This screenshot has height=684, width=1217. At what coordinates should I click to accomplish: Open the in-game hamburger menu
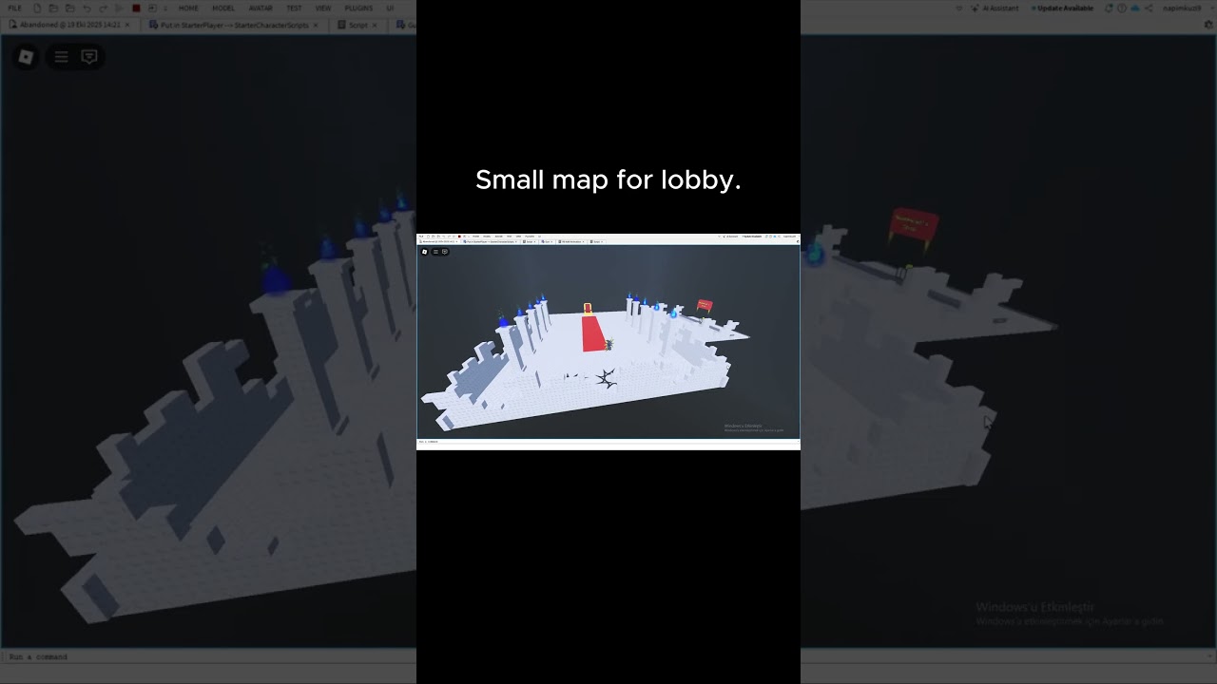61,57
